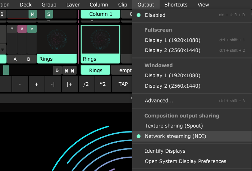Image resolution: width=252 pixels, height=171 pixels.
Task: Click the B button beside transport arrows
Action: pyautogui.click(x=57, y=70)
